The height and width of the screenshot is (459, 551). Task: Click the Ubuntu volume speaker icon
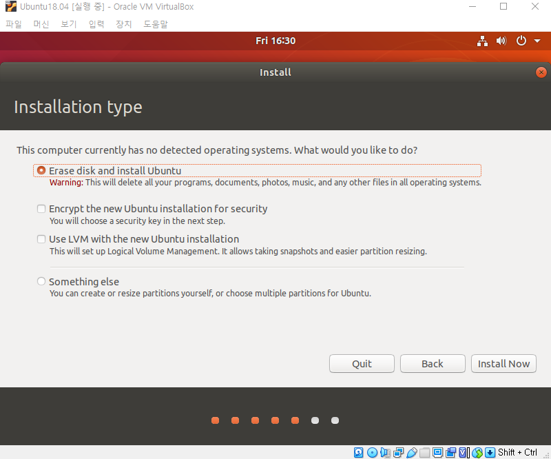click(501, 41)
